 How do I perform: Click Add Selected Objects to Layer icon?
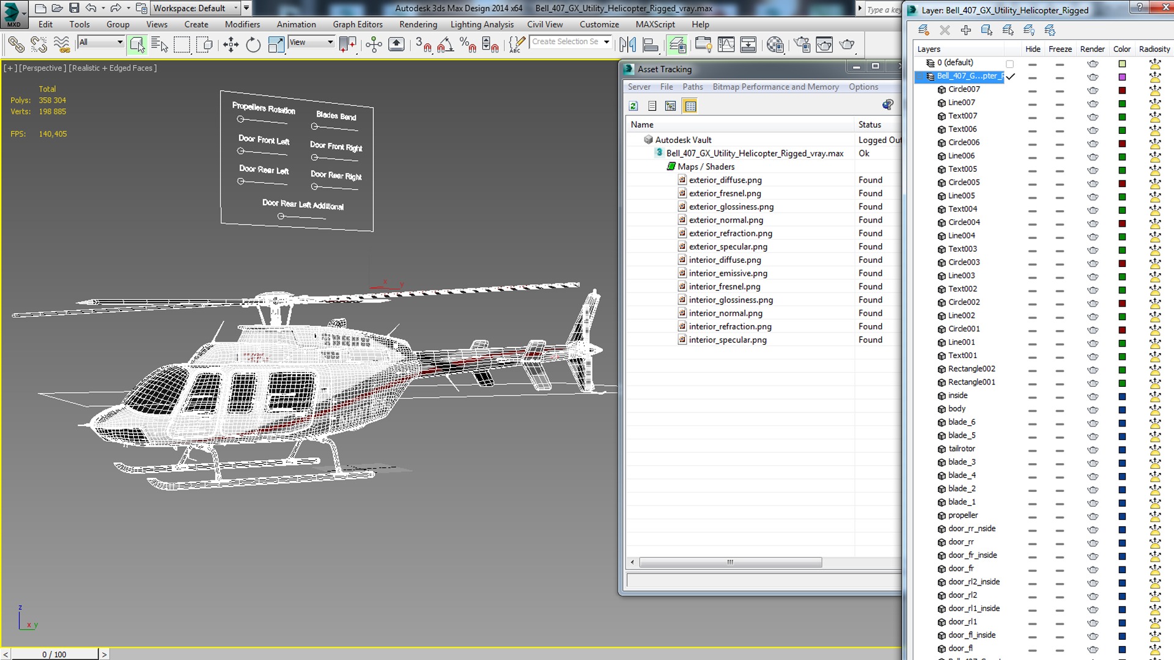pyautogui.click(x=965, y=30)
